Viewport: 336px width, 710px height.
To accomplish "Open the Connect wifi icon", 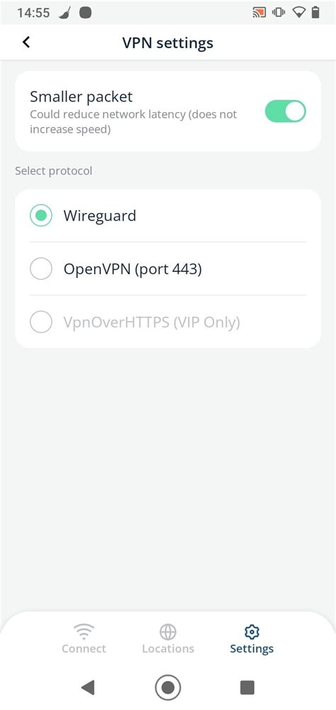I will point(84,630).
